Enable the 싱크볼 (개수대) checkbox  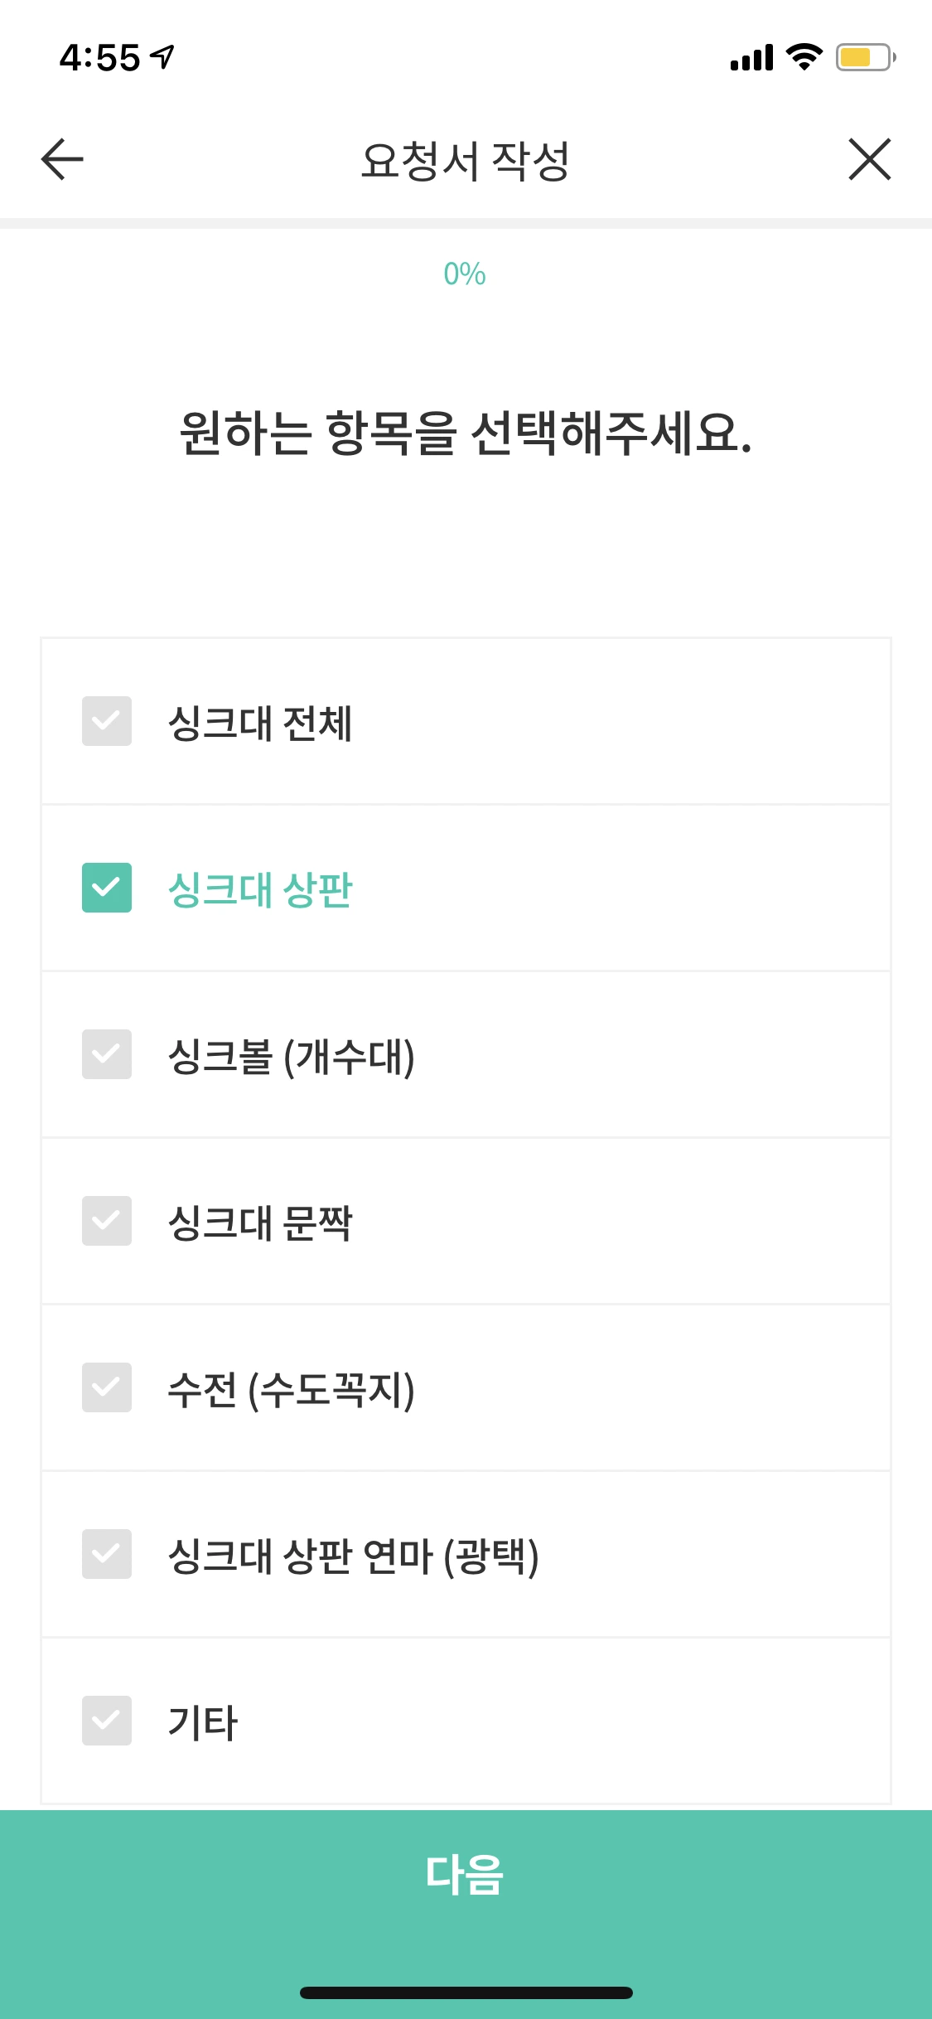(106, 1056)
